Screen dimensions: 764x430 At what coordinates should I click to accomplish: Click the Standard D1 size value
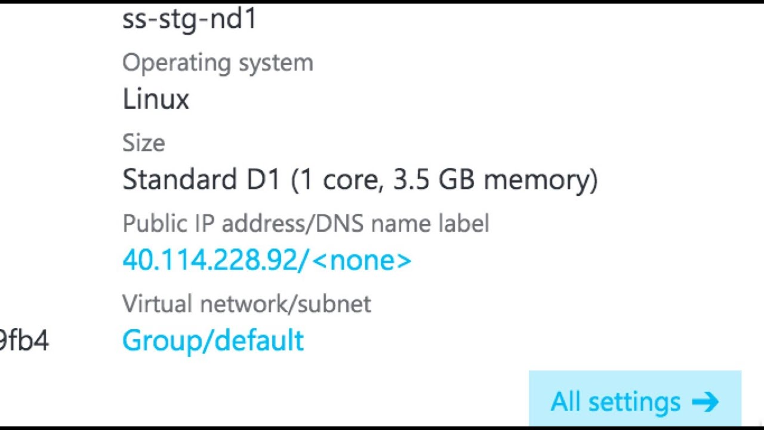pos(201,180)
